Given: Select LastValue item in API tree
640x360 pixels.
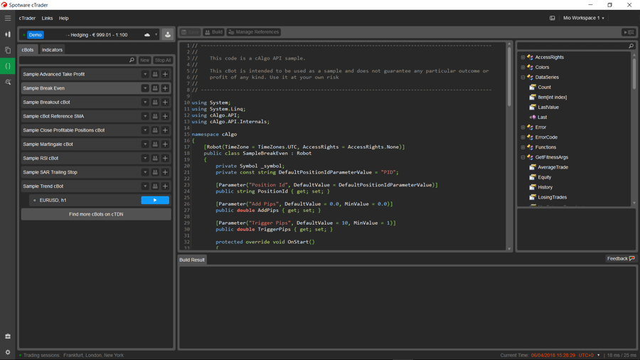Looking at the screenshot, I should point(548,107).
